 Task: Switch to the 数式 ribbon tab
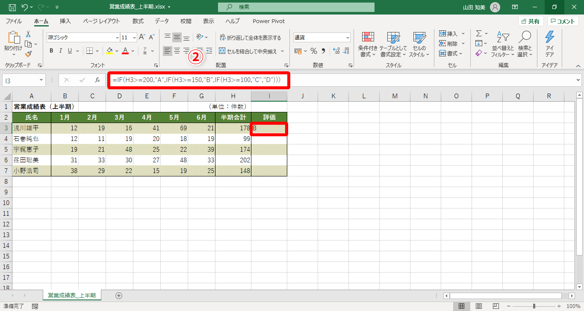click(x=138, y=21)
